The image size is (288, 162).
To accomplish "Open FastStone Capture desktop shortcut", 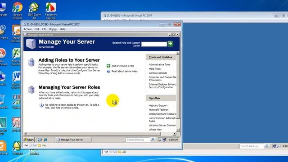I will coord(51,10).
